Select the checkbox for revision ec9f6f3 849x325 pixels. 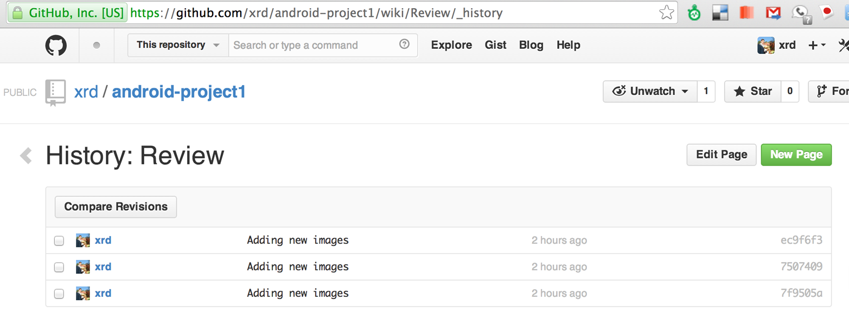tap(59, 240)
